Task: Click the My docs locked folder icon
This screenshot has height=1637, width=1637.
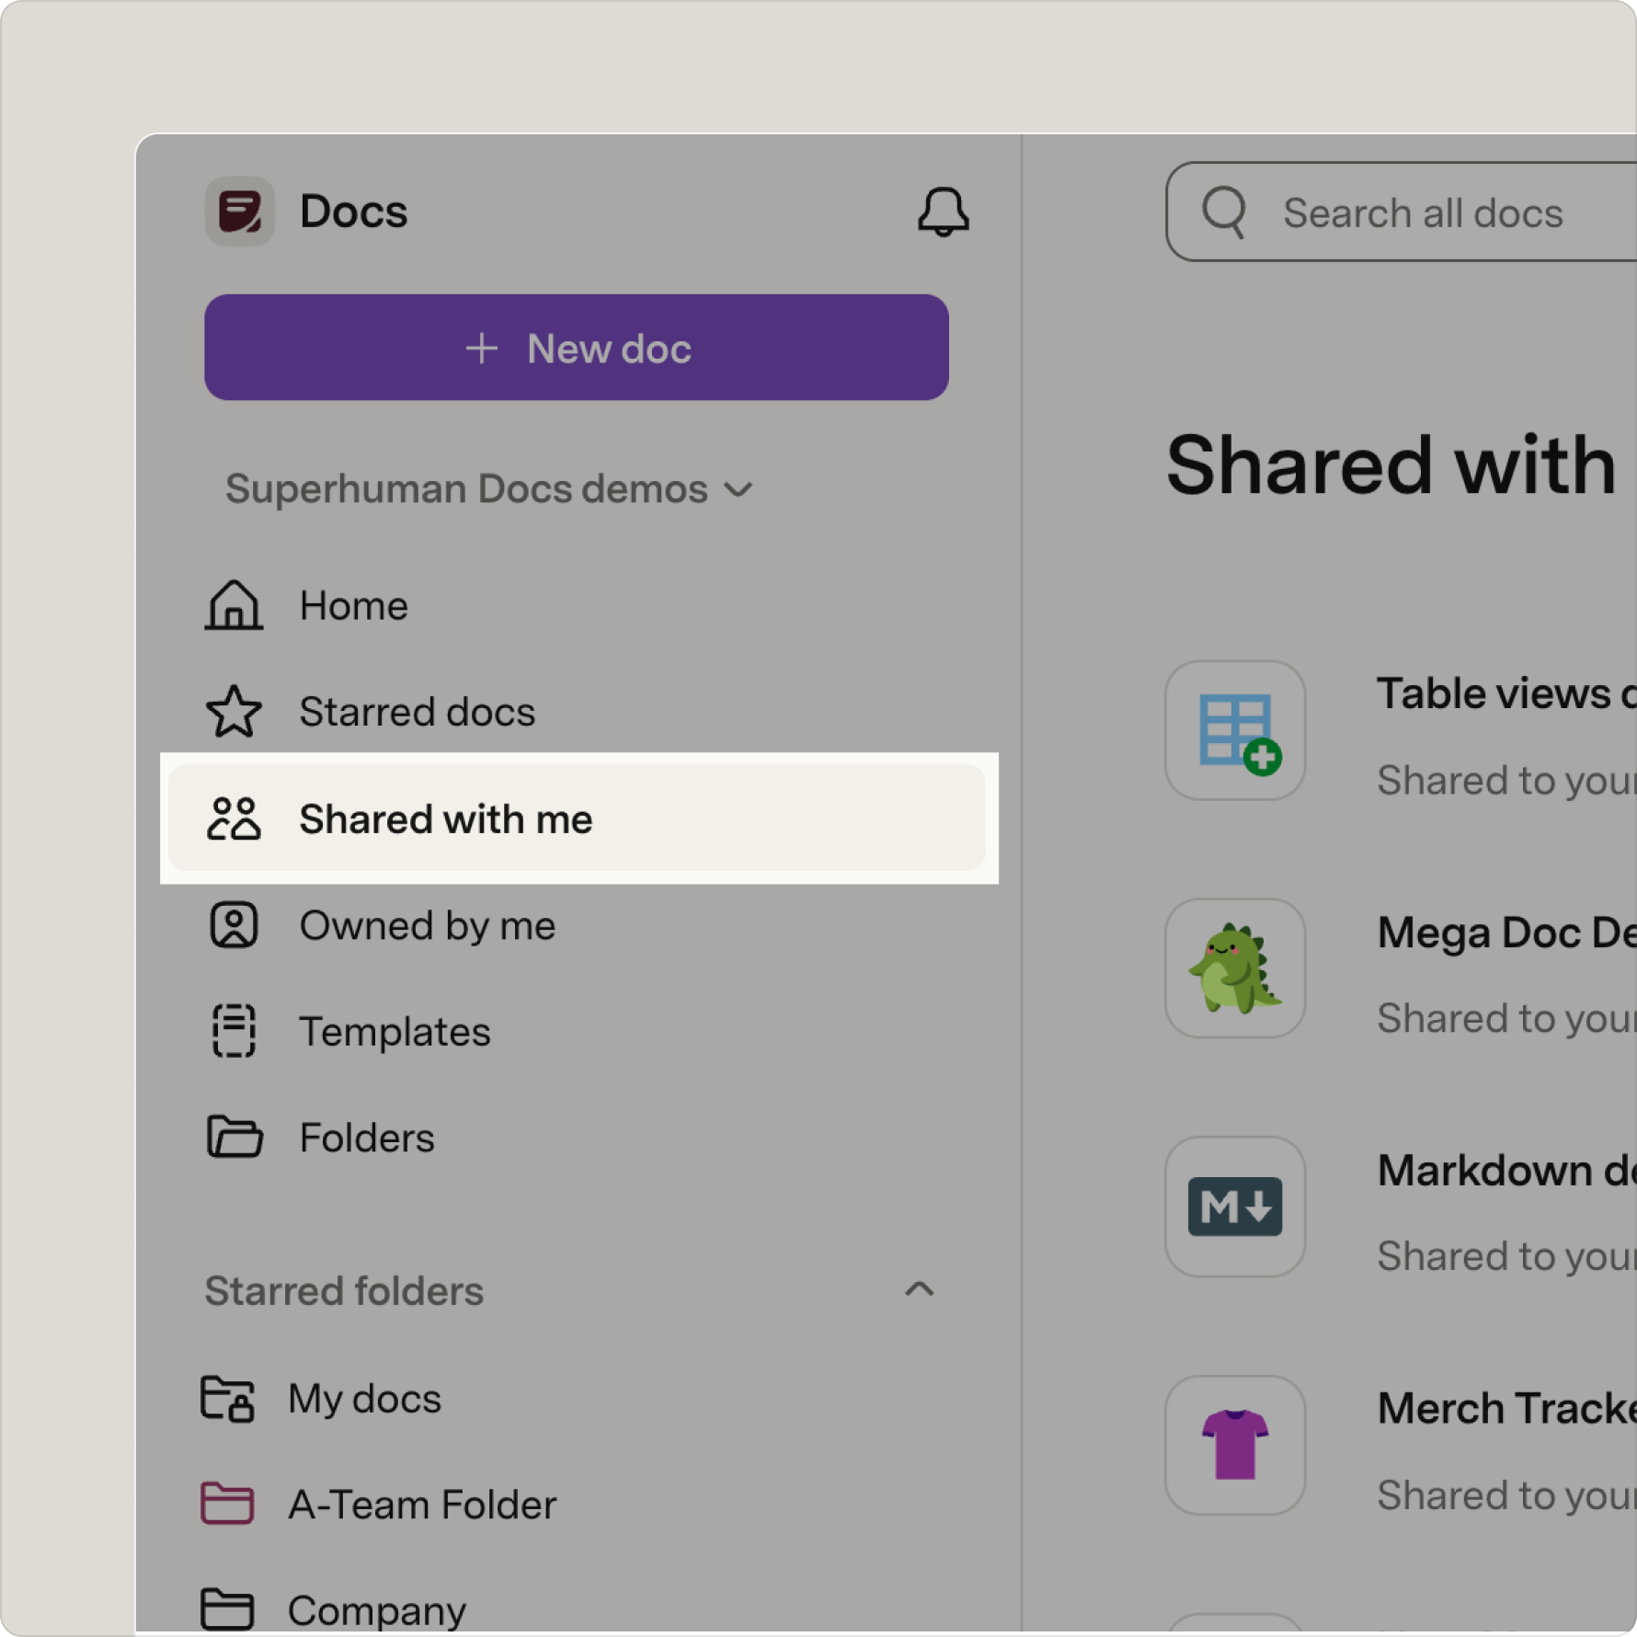Action: point(227,1398)
